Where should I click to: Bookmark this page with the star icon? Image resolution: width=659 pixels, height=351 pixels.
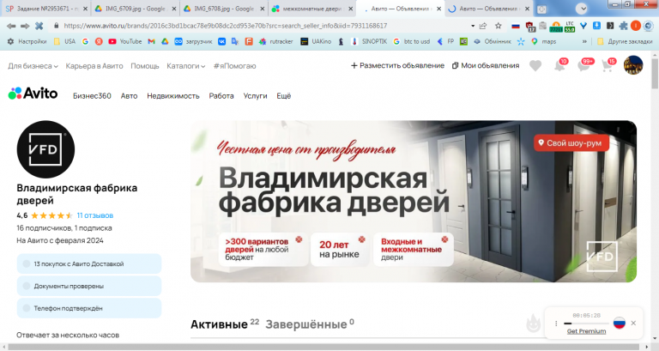tap(498, 26)
